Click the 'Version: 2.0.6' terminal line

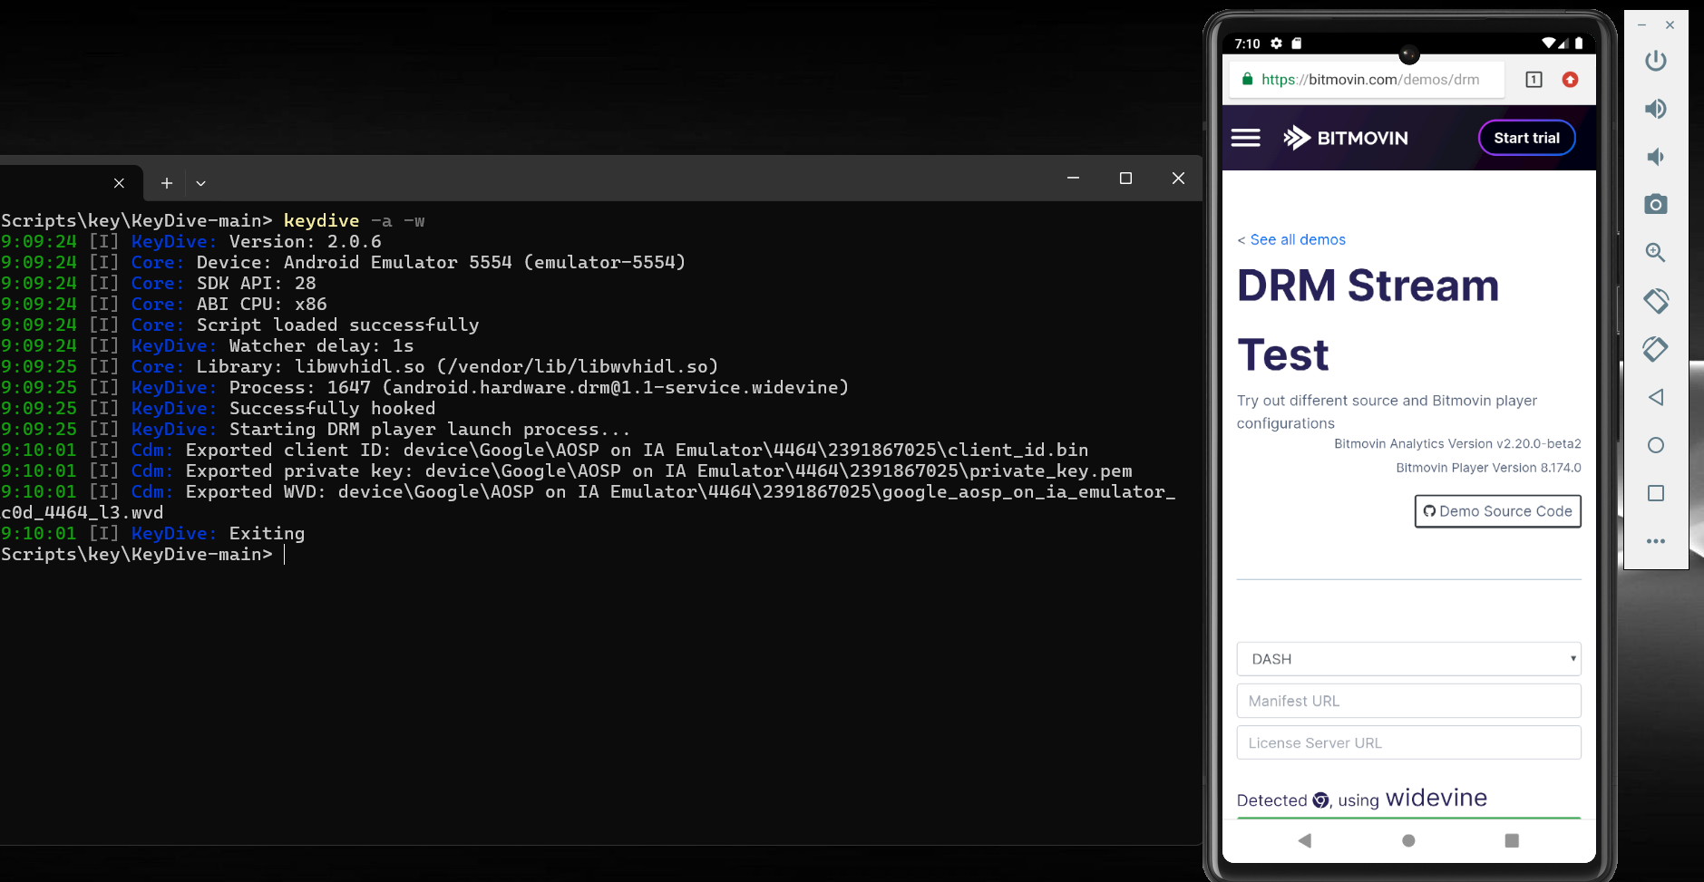306,242
